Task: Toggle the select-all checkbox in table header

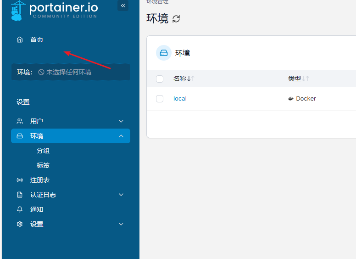Action: point(160,79)
